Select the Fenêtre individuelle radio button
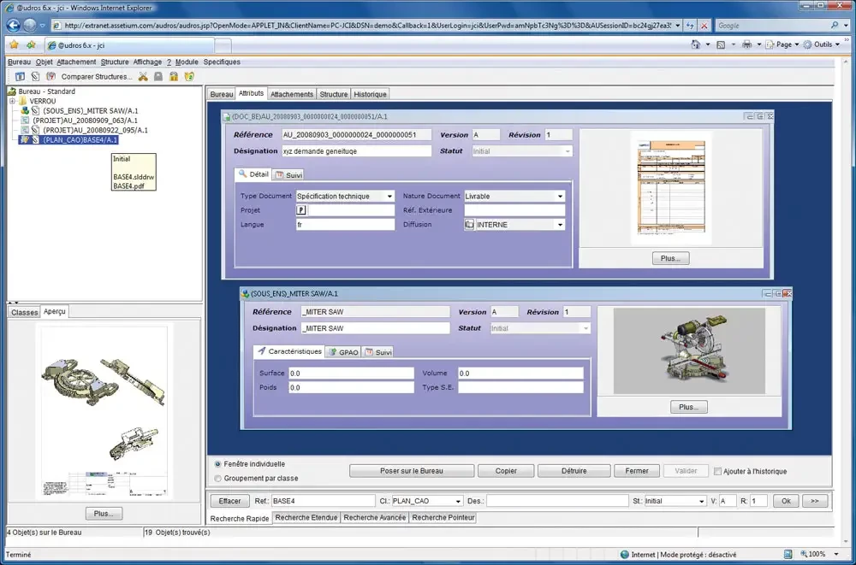The width and height of the screenshot is (856, 565). [217, 463]
